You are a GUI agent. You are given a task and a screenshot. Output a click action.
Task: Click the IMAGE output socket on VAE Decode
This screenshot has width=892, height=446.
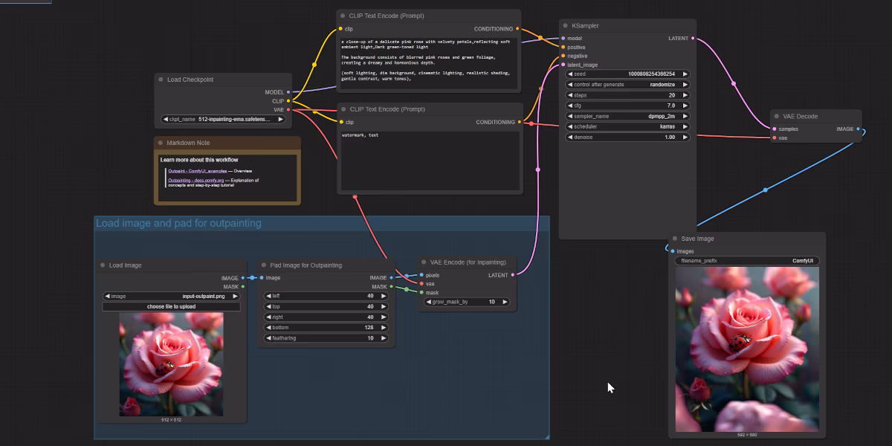pos(858,129)
